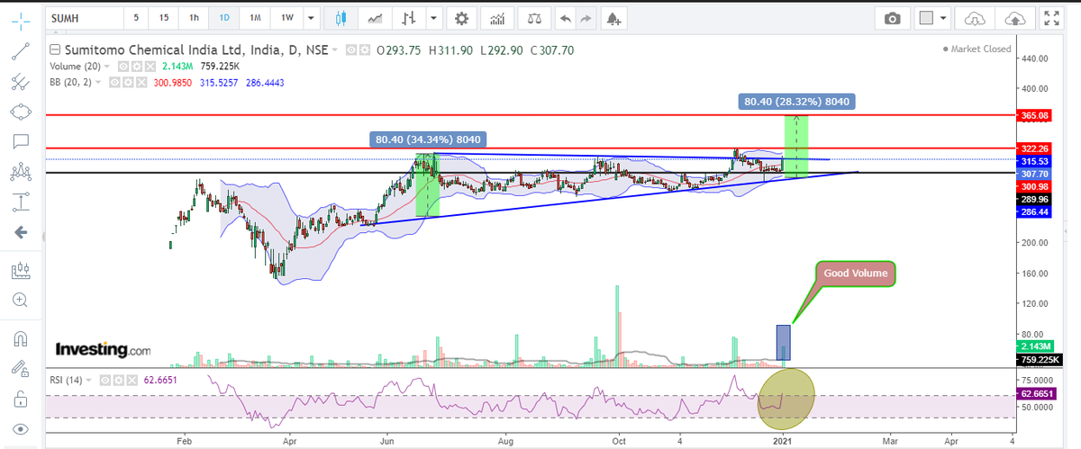
Task: Select the 1h interval
Action: pyautogui.click(x=194, y=18)
